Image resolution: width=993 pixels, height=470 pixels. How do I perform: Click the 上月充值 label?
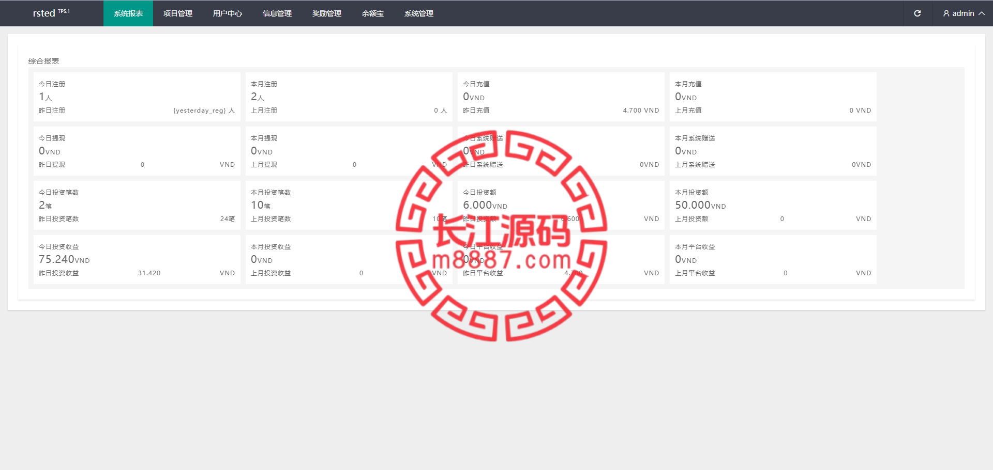pos(688,111)
